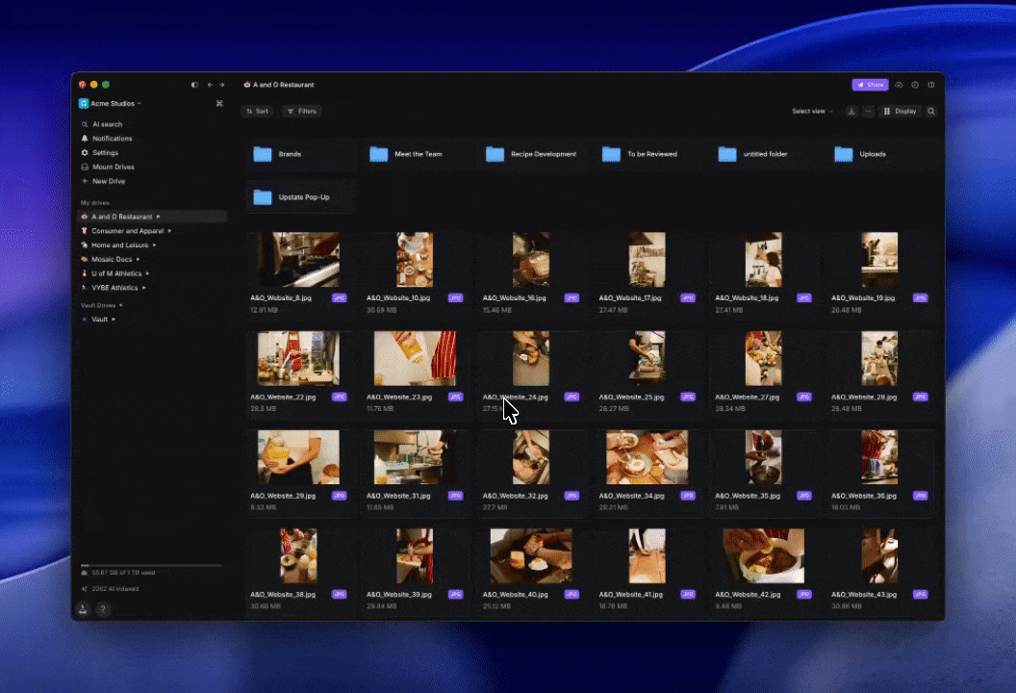
Task: Click the navigate back arrow
Action: click(x=210, y=85)
